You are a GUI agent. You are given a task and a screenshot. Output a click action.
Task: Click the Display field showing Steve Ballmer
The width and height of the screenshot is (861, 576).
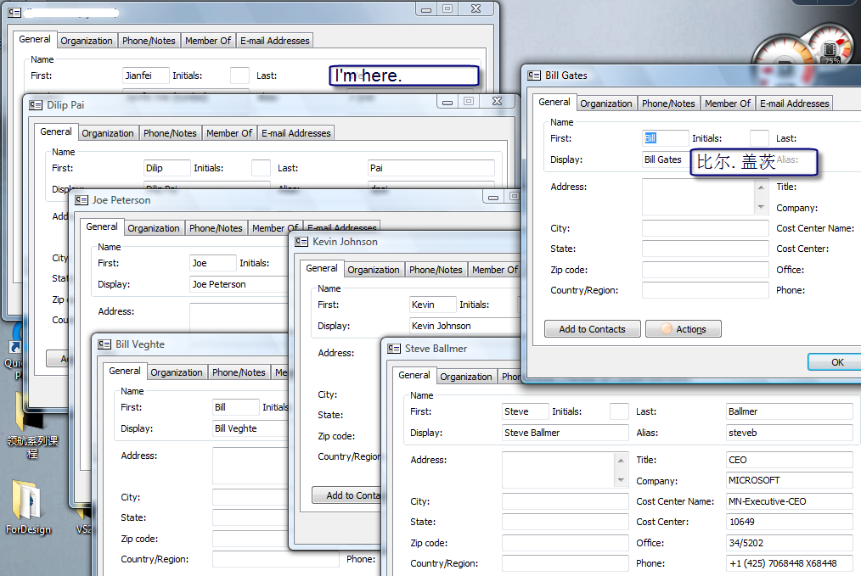coord(565,433)
